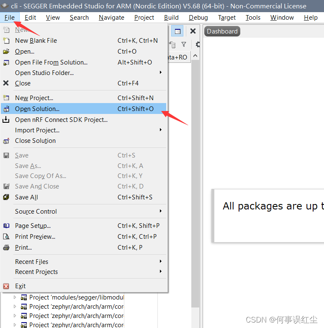Choose Save All entry
The width and height of the screenshot is (324, 328).
point(84,197)
